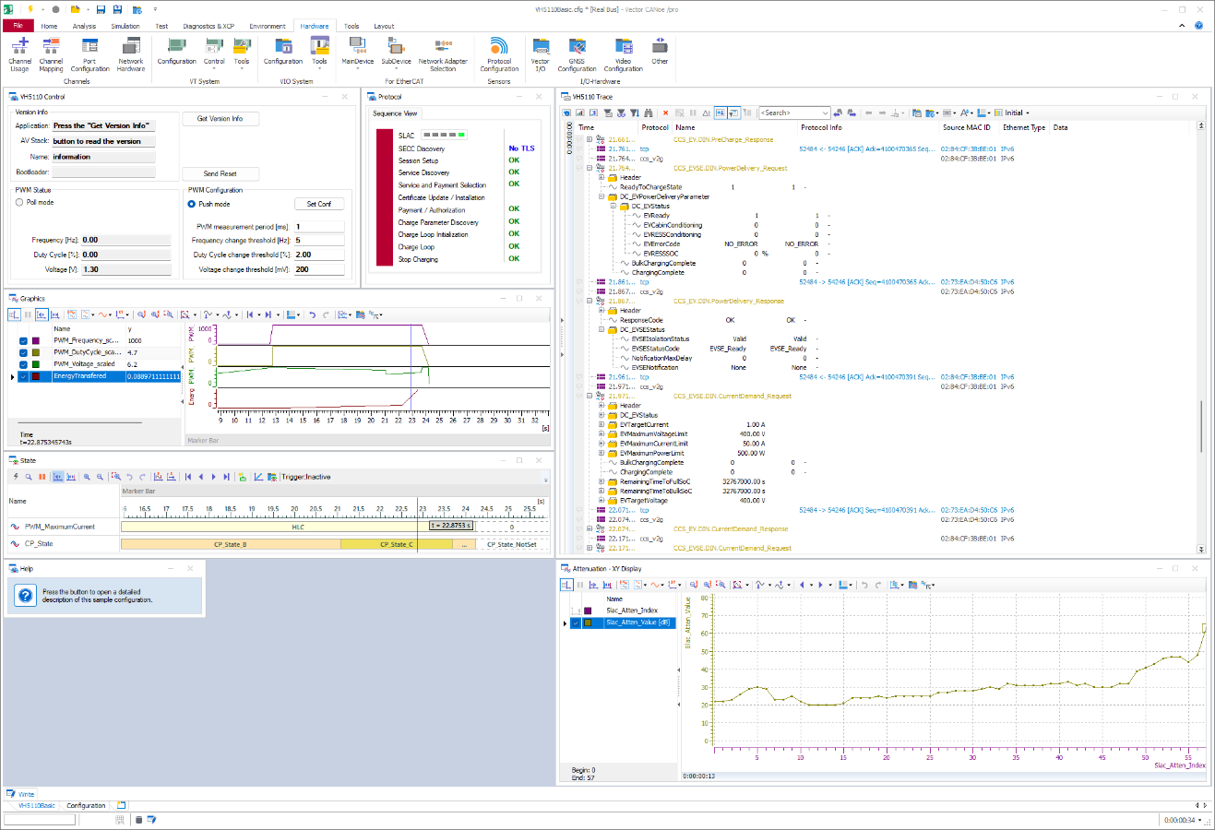The image size is (1215, 830).
Task: Select CCS_EV.DIN.CurrentDemand_Response trace row
Action: [x=730, y=529]
